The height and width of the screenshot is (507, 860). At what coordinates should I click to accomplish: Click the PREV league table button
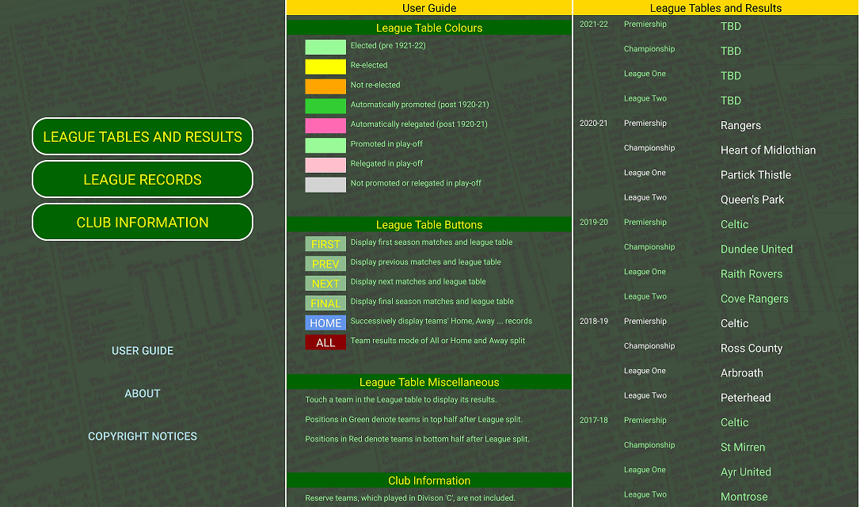[325, 263]
